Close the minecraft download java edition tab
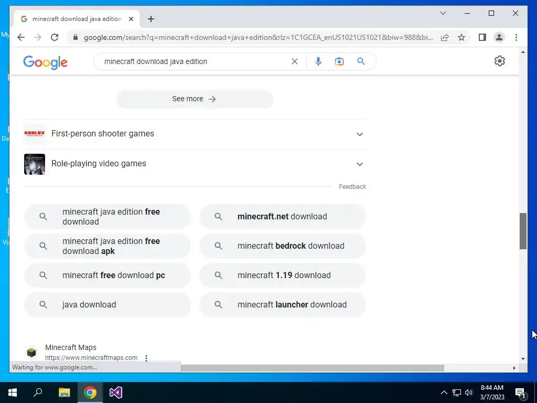The image size is (537, 403). click(131, 19)
